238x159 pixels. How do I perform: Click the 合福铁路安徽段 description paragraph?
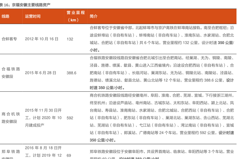pos(162,73)
